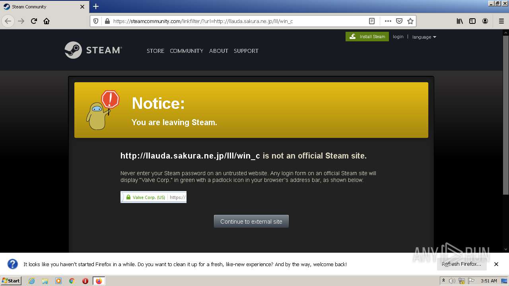The height and width of the screenshot is (286, 509).
Task: Click the Steam logo
Action: tap(93, 50)
